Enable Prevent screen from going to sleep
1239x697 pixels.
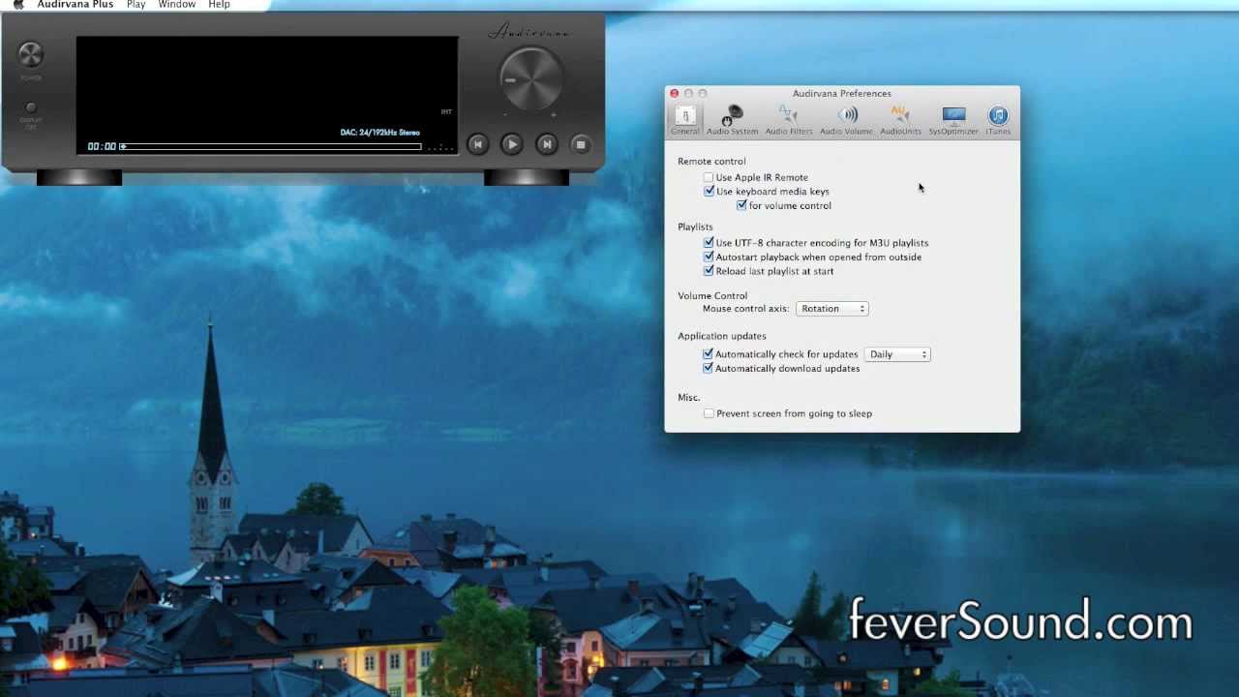pyautogui.click(x=709, y=413)
